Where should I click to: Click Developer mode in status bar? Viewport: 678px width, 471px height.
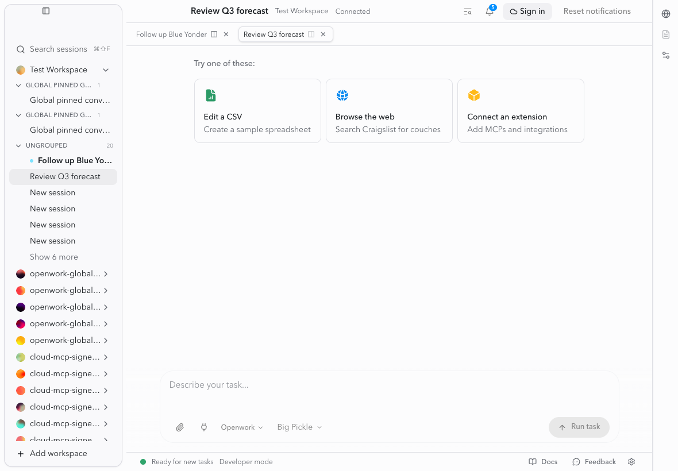click(246, 462)
